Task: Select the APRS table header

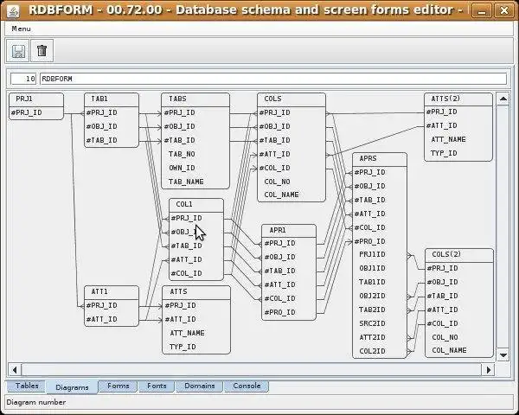Action: 380,159
